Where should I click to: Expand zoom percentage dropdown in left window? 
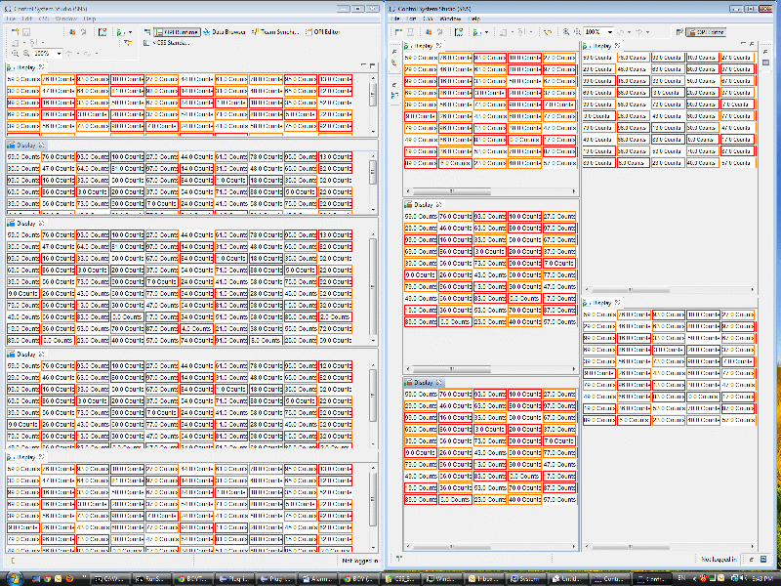pyautogui.click(x=61, y=53)
